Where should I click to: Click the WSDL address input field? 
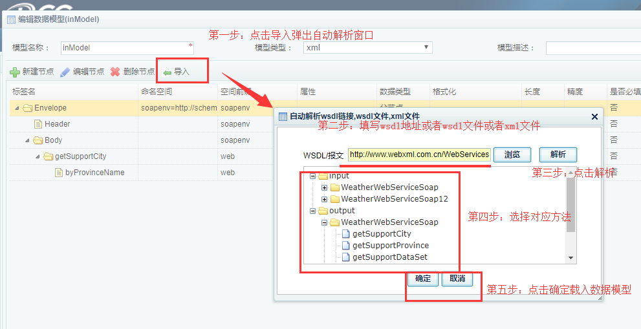coord(419,154)
